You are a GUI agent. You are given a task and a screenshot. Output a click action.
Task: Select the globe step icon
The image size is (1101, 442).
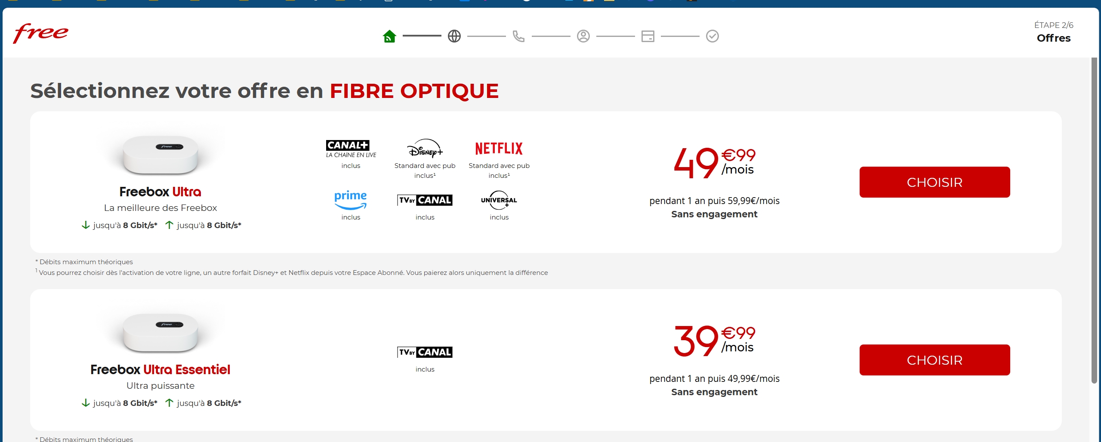pyautogui.click(x=454, y=36)
